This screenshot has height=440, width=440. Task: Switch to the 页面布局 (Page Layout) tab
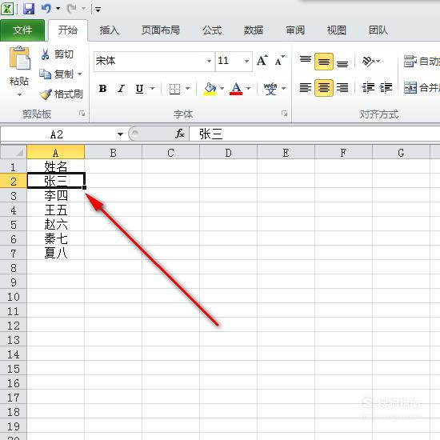pos(161,30)
